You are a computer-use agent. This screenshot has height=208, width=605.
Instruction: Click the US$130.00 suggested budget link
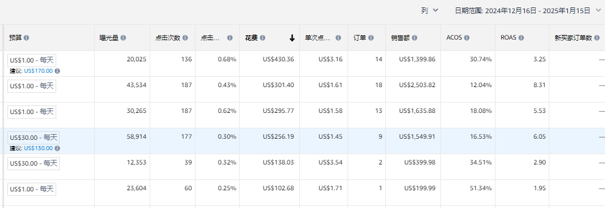[x=38, y=148]
